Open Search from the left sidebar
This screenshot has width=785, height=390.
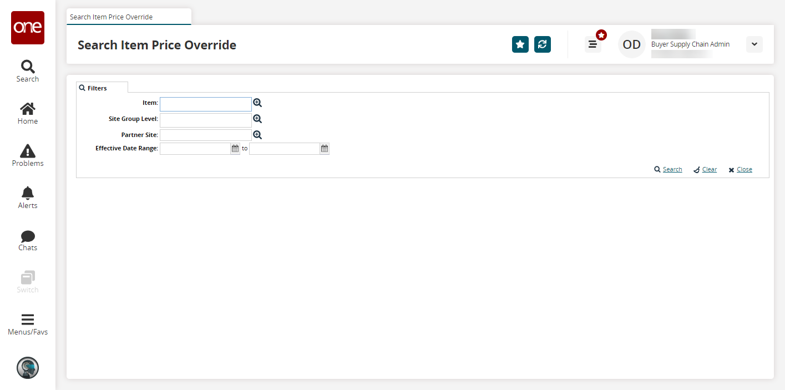point(27,71)
